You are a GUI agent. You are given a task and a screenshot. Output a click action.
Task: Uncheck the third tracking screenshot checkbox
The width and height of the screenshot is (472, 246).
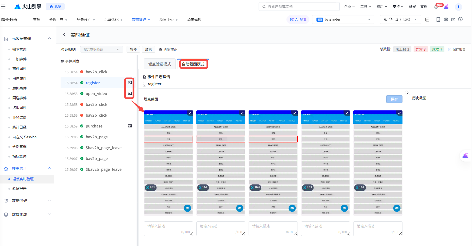295,113
